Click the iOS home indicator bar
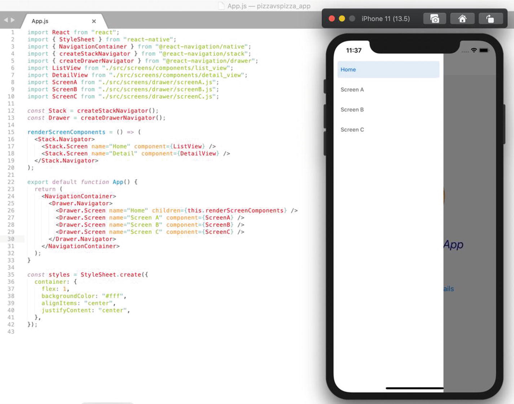514x404 pixels. [415, 388]
